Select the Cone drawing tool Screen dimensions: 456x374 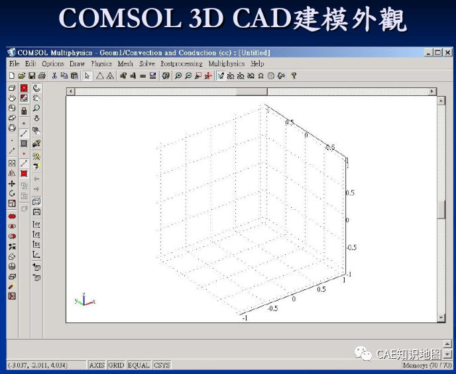point(12,98)
